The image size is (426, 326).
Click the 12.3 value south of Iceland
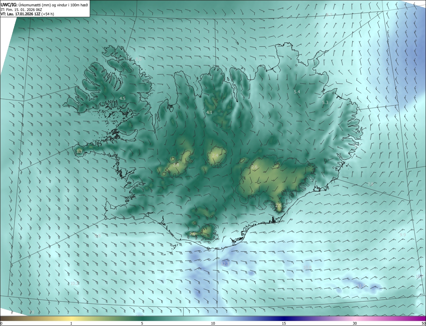tap(225, 264)
